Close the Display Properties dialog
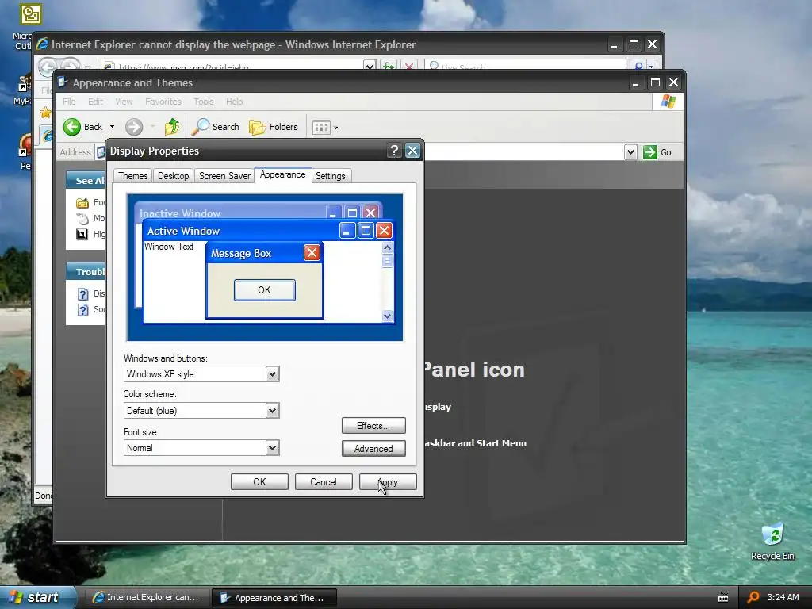The image size is (812, 609). click(x=412, y=151)
